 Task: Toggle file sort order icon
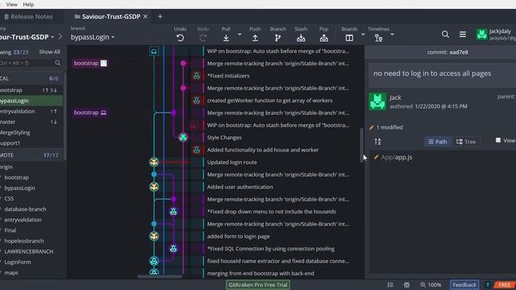377,142
